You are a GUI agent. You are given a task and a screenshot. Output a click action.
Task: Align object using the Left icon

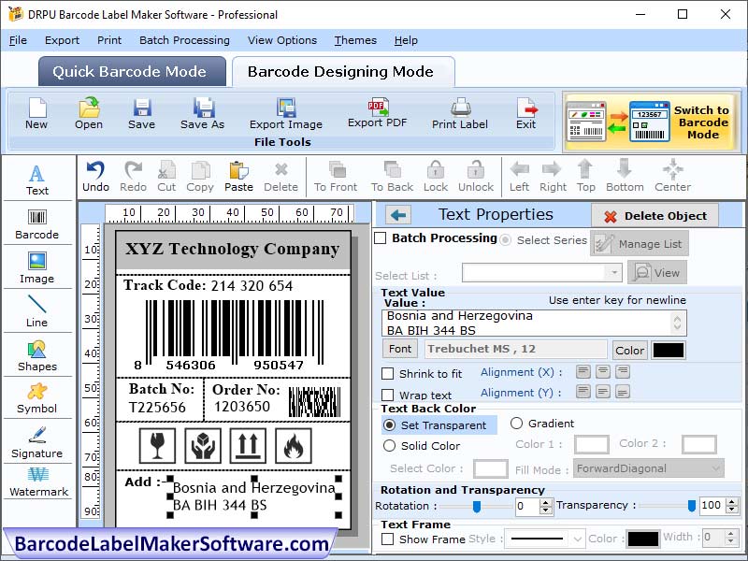[520, 177]
